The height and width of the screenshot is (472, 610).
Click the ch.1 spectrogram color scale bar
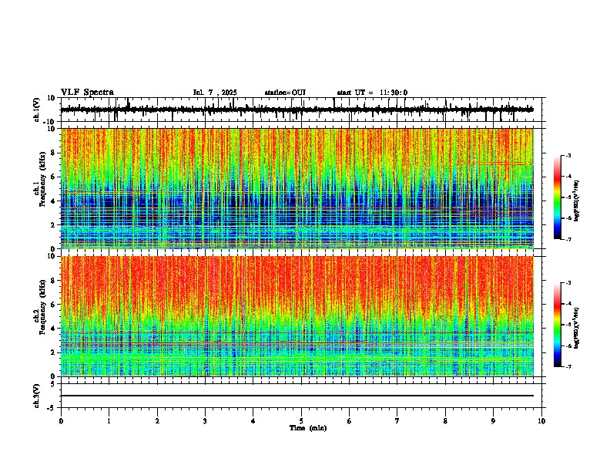tap(558, 197)
